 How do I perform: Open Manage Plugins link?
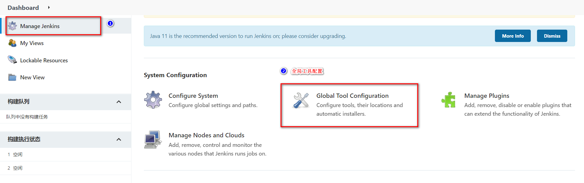point(487,96)
